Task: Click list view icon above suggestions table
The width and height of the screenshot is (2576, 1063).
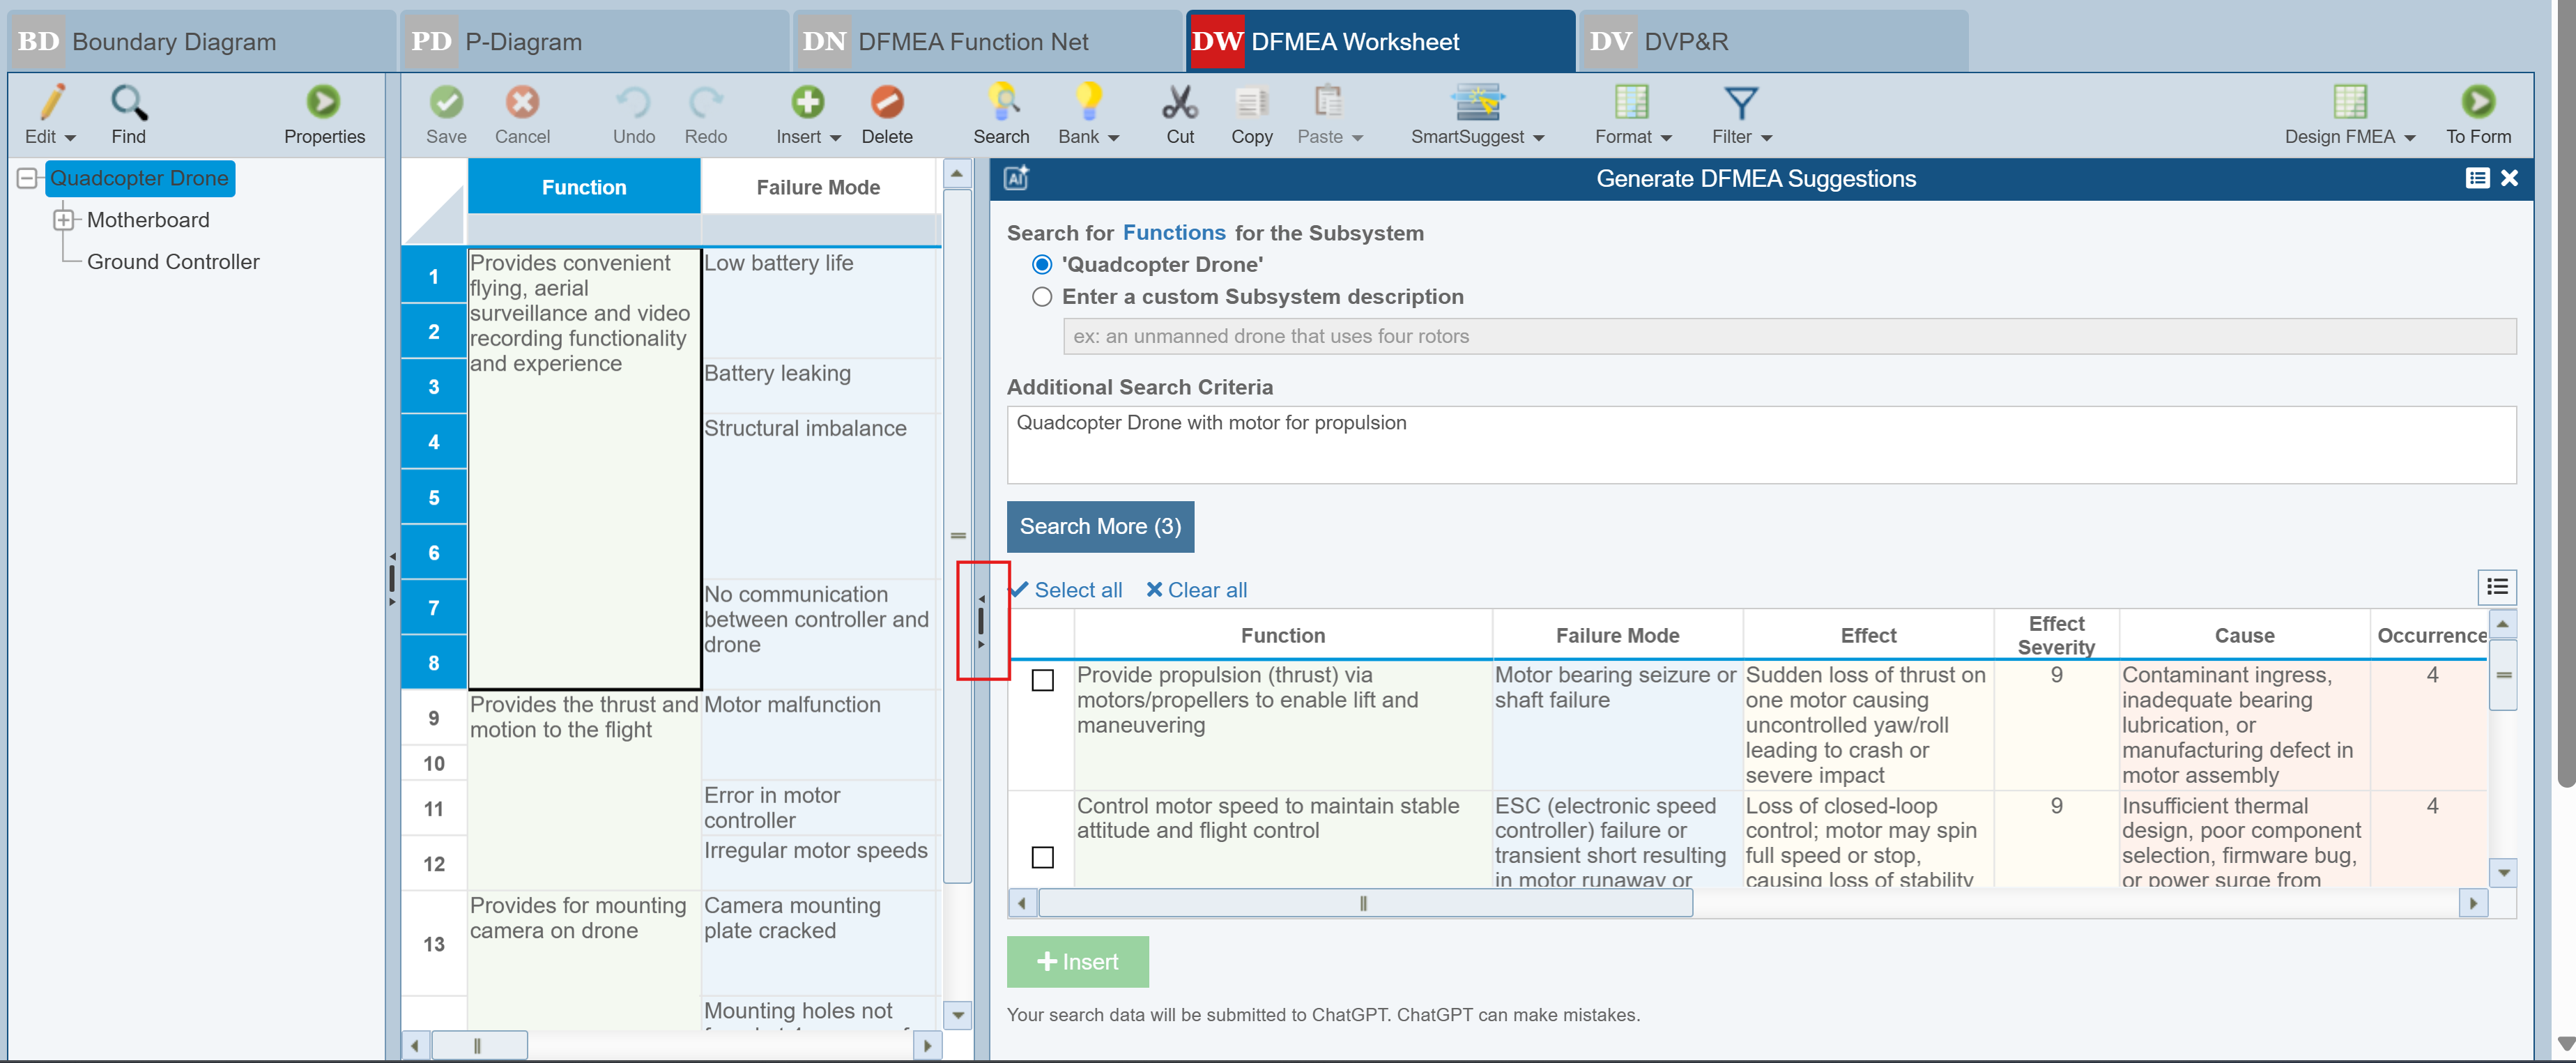Action: click(2496, 587)
